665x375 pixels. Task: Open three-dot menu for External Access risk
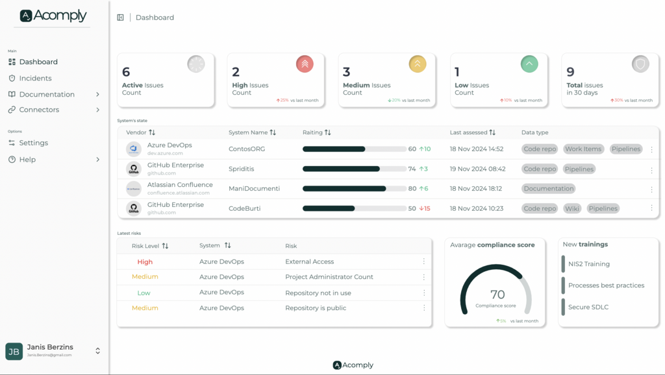pos(424,261)
